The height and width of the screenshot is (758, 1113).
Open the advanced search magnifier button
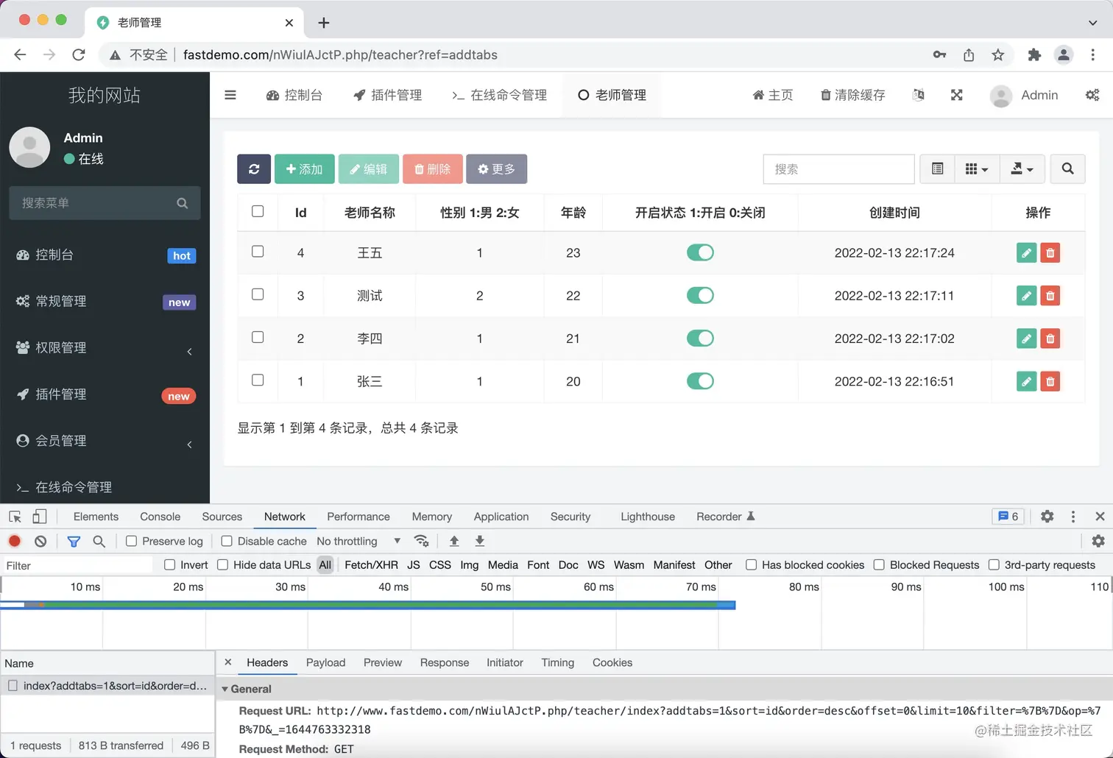coord(1067,169)
